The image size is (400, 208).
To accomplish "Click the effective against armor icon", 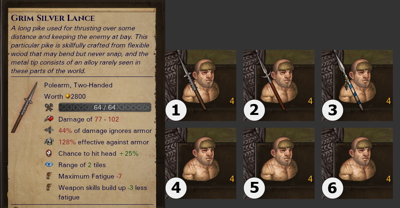I will 49,142.
